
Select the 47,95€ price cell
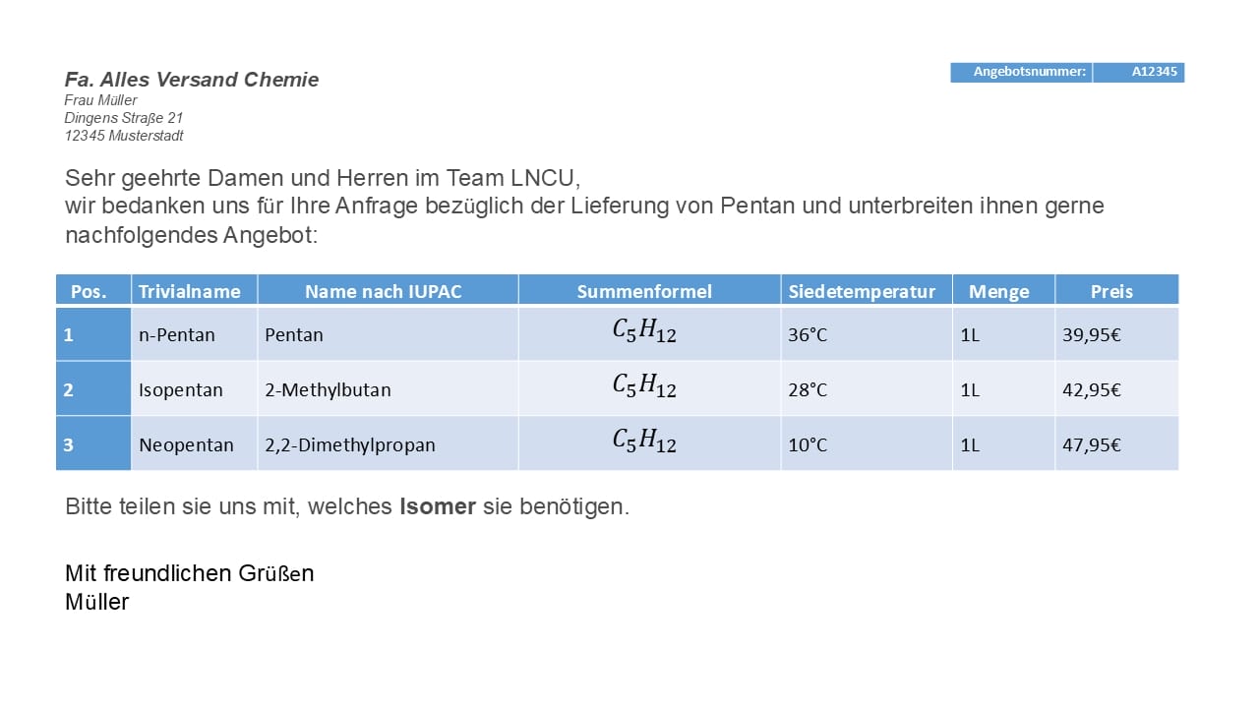(1092, 444)
